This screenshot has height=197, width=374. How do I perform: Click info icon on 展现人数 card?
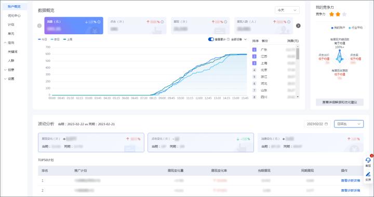pos(289,22)
